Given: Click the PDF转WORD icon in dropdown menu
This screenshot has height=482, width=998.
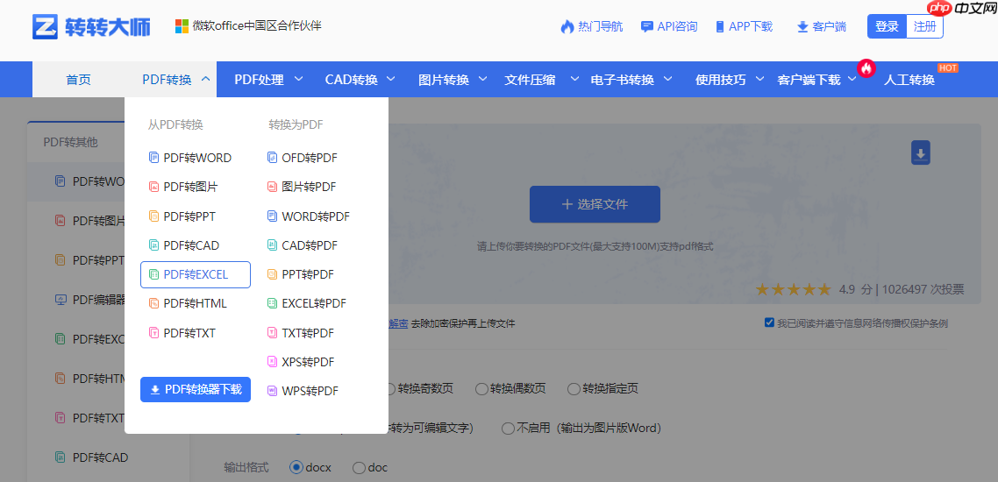Looking at the screenshot, I should [x=153, y=158].
